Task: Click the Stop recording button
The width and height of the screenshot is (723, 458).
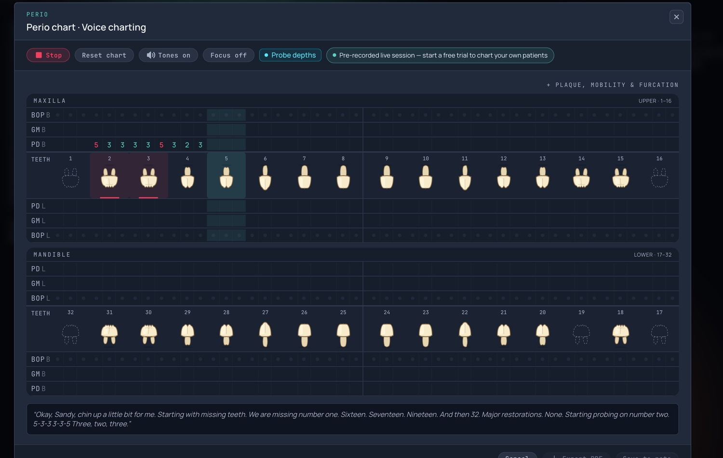Action: tap(48, 55)
